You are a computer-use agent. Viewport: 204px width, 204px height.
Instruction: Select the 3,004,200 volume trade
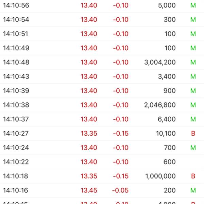[102, 62]
